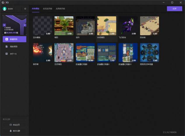Switch to the 从风格开始 tab
This screenshot has width=185, height=136.
(60, 9)
